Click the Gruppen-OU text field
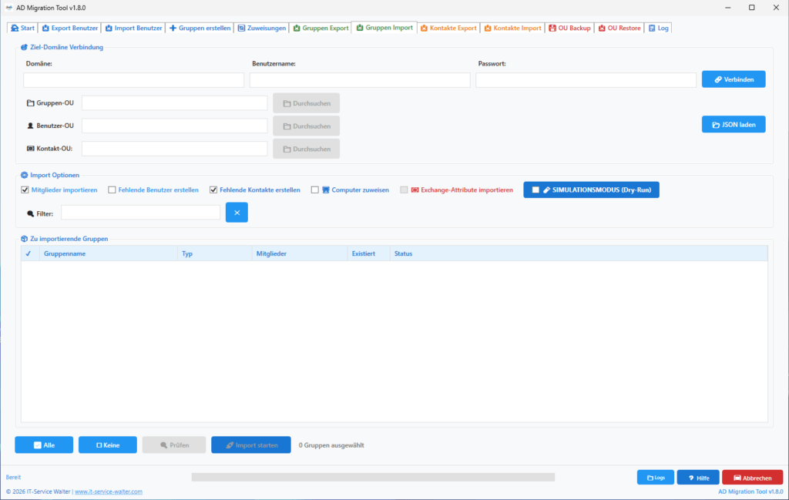The width and height of the screenshot is (789, 500). [175, 103]
